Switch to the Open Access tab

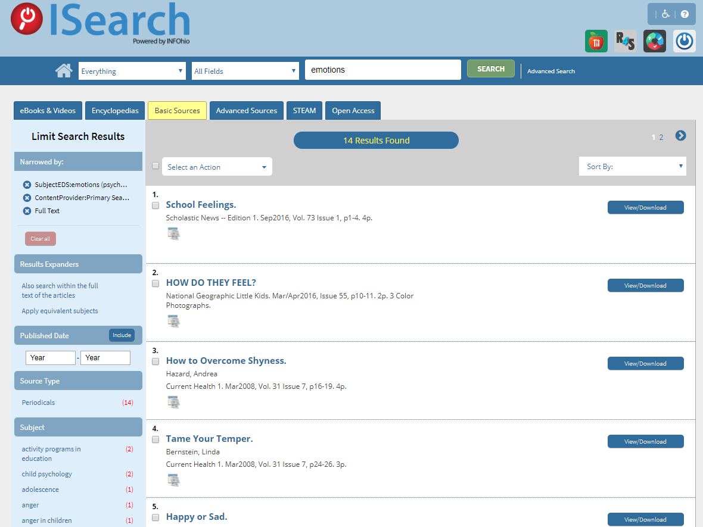pyautogui.click(x=353, y=111)
